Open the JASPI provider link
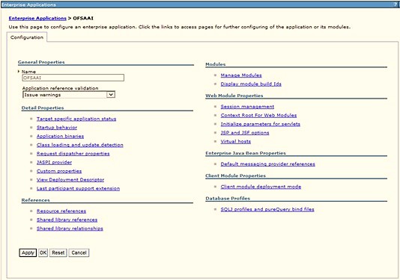 pos(54,162)
